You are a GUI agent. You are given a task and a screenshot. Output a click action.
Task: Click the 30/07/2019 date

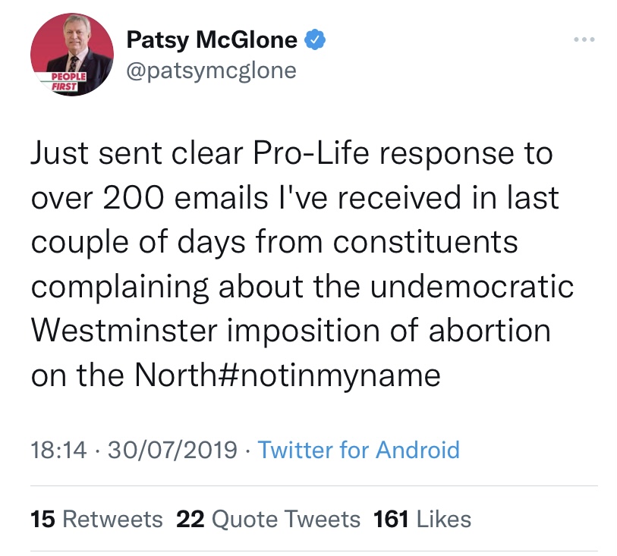tap(175, 450)
